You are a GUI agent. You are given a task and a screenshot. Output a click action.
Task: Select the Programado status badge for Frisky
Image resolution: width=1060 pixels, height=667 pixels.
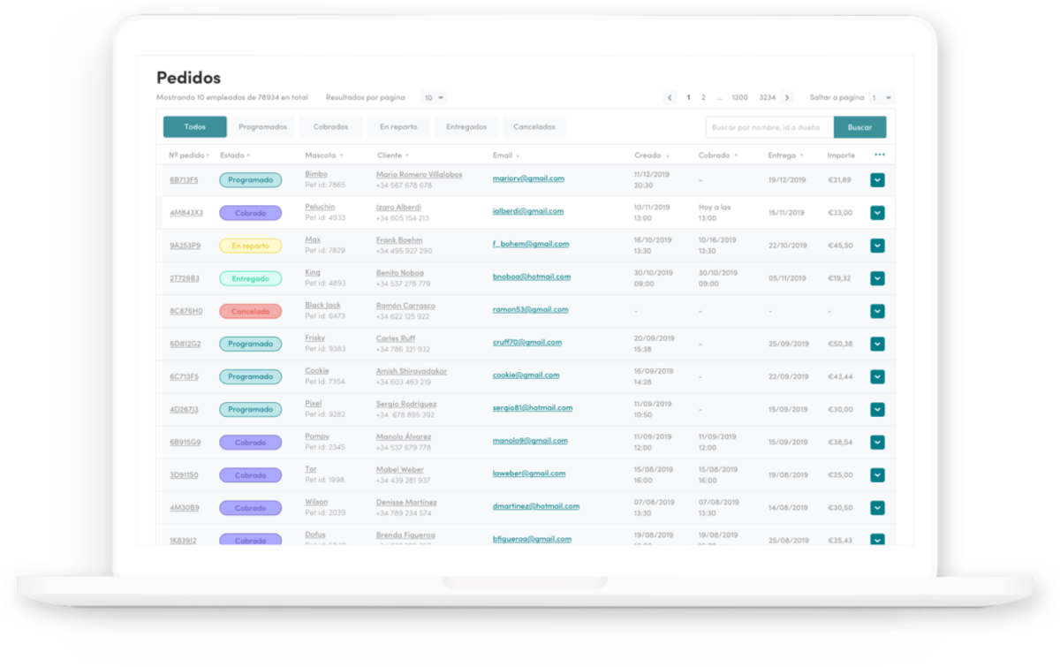pyautogui.click(x=250, y=344)
